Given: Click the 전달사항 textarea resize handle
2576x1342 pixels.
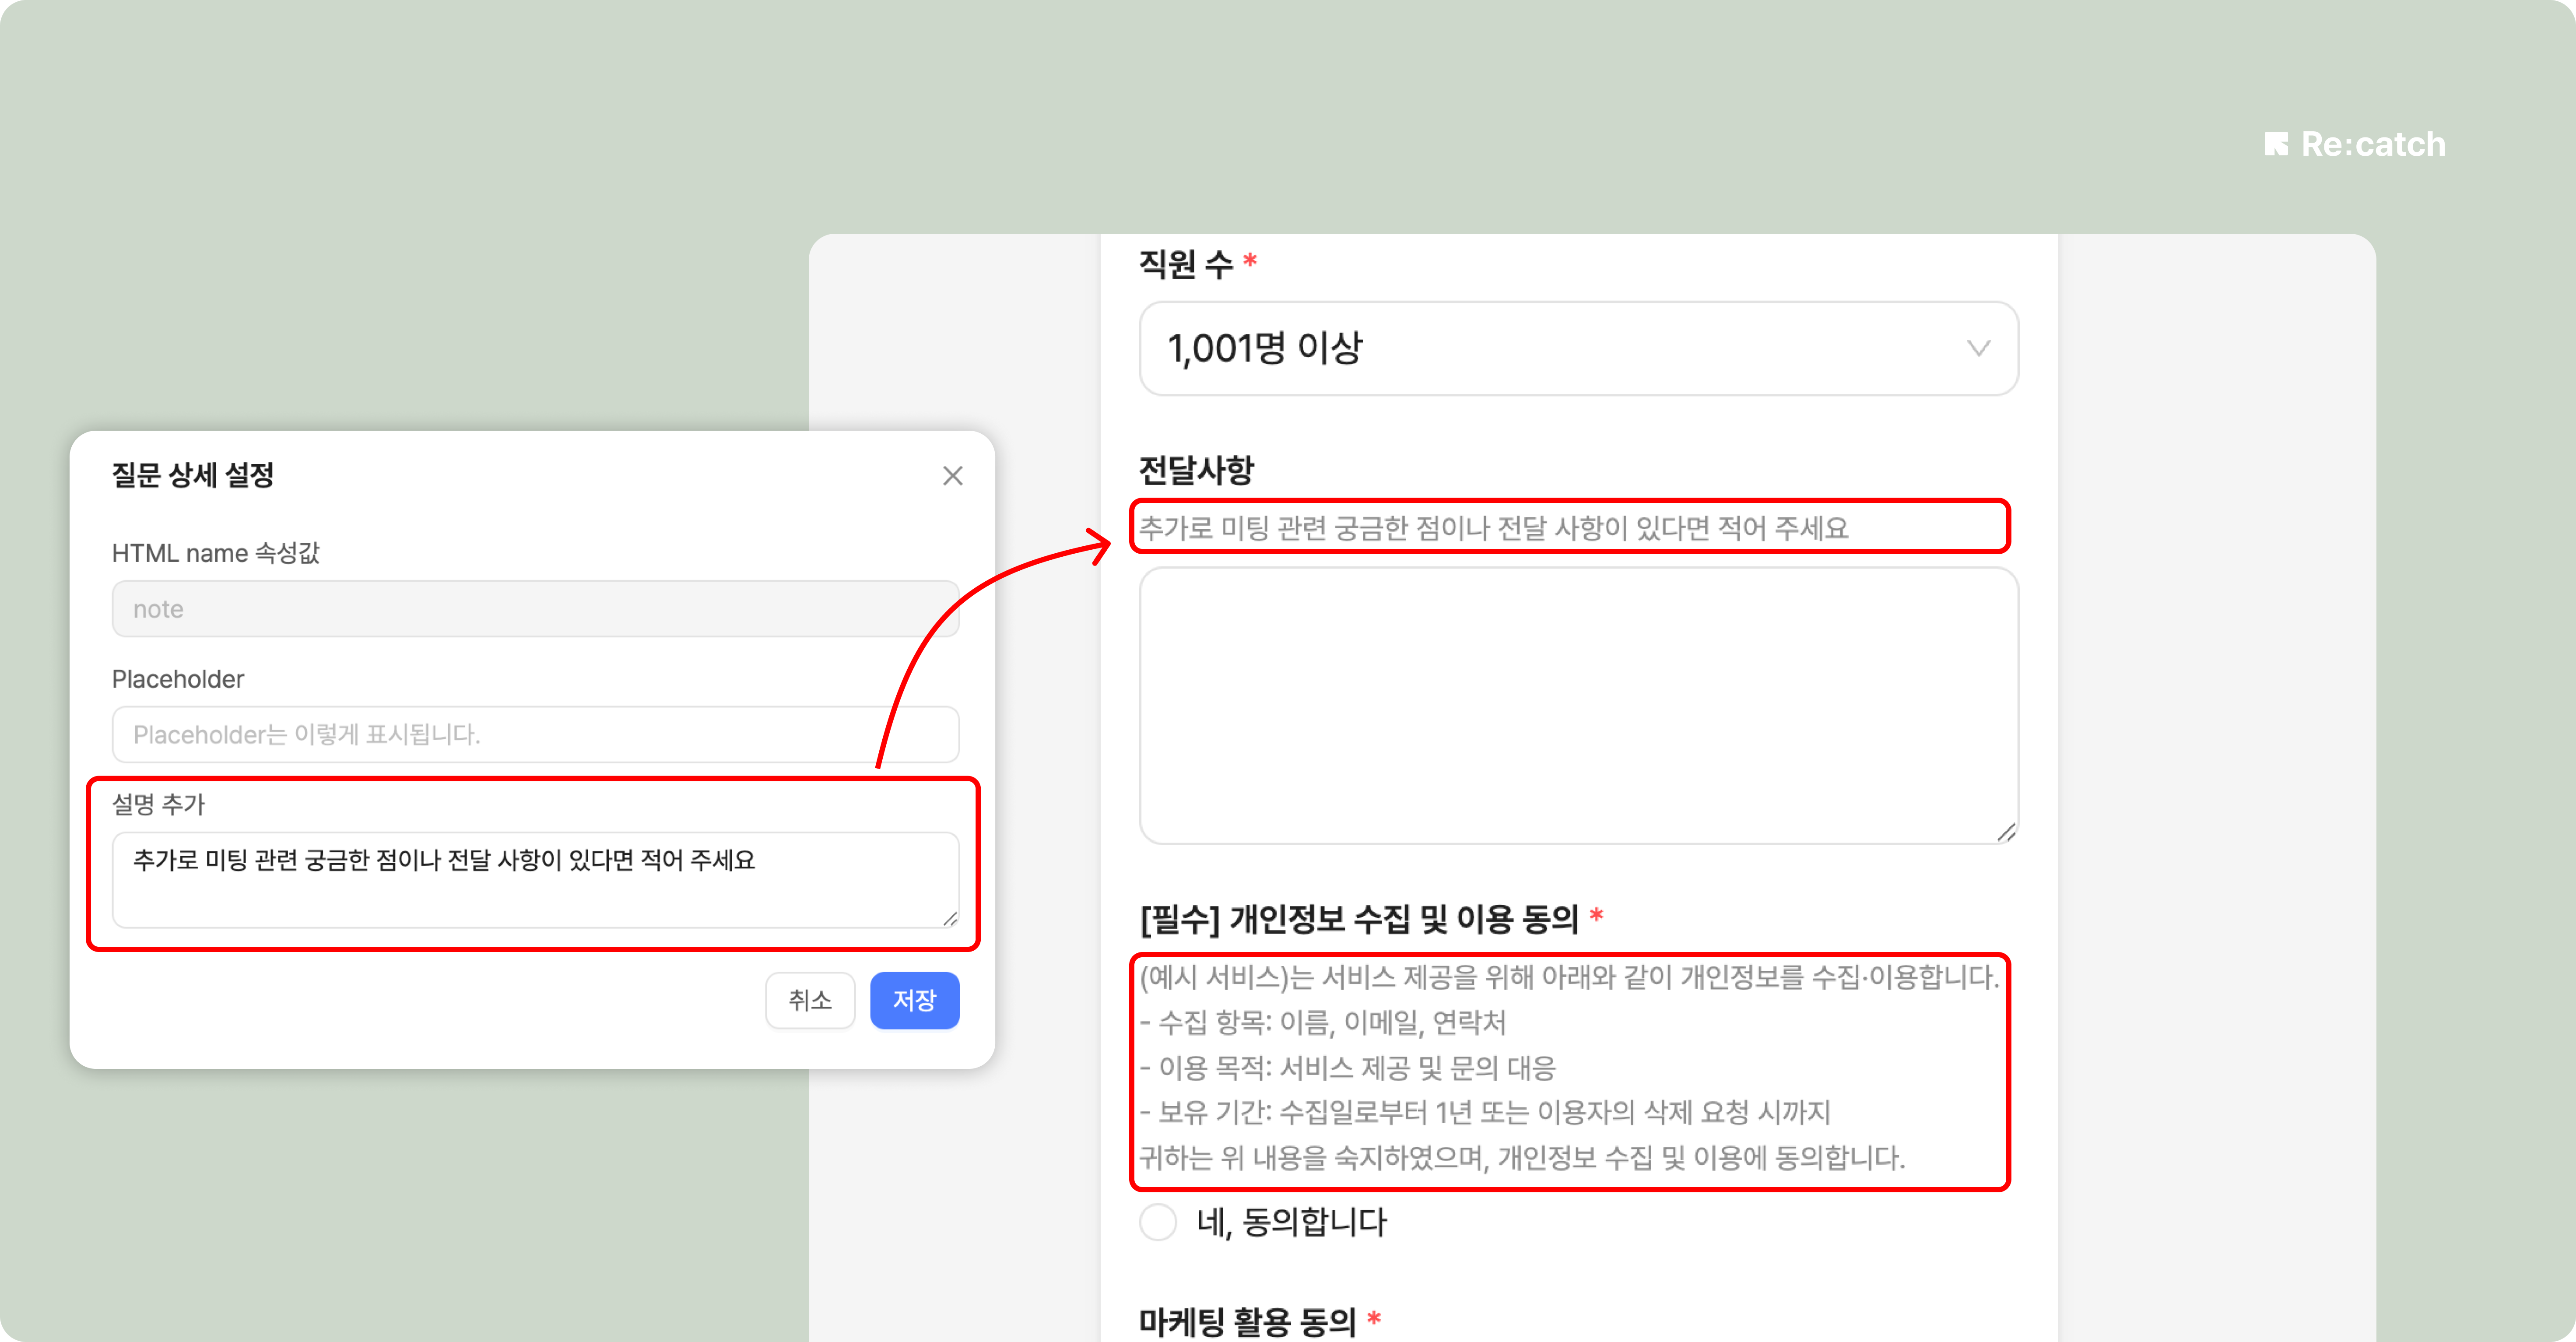Looking at the screenshot, I should pyautogui.click(x=2006, y=833).
